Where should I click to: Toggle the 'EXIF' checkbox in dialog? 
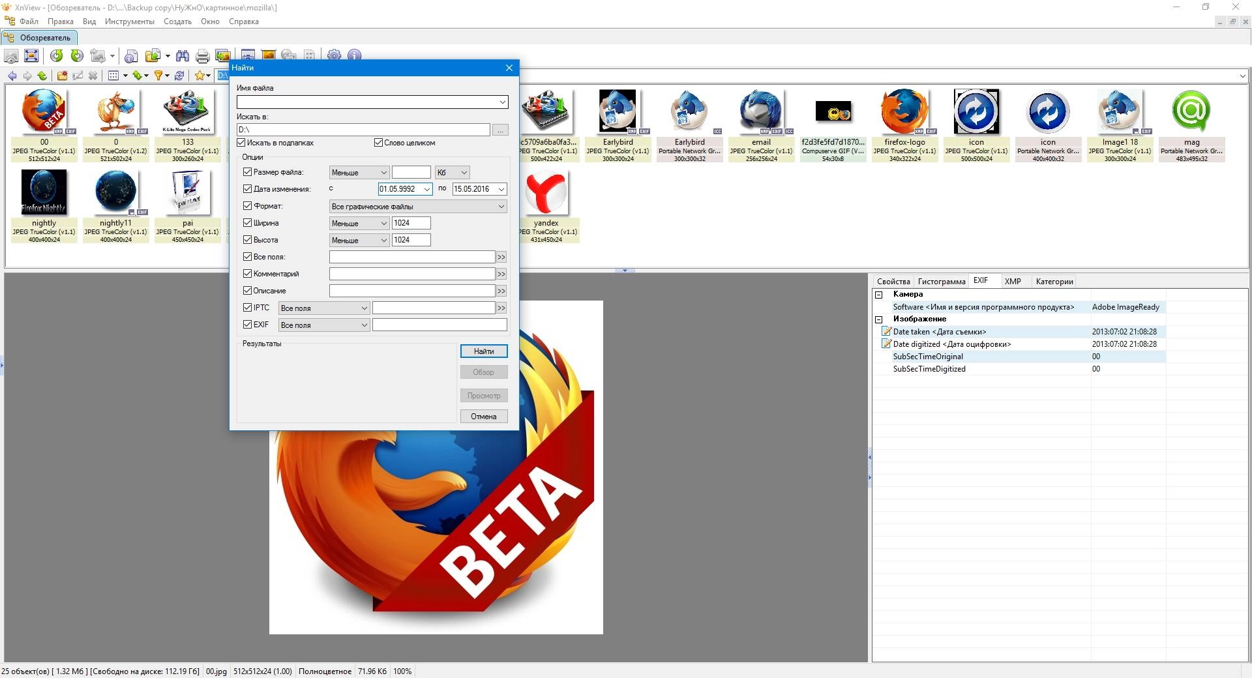[247, 325]
